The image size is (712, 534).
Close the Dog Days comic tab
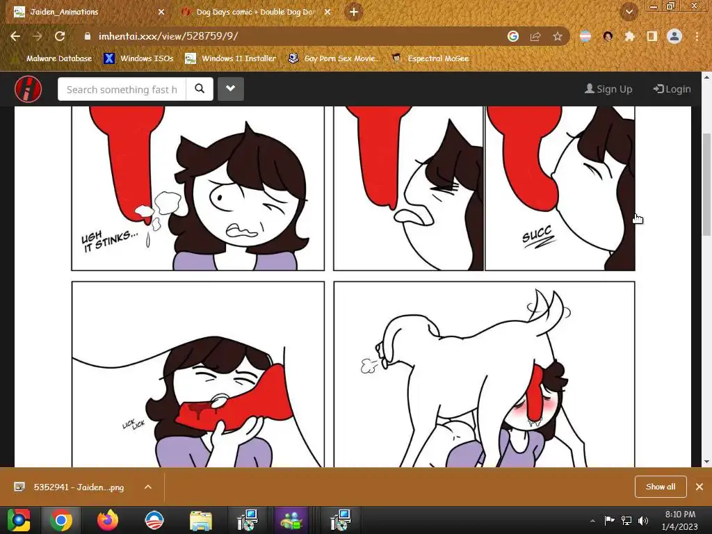[327, 12]
